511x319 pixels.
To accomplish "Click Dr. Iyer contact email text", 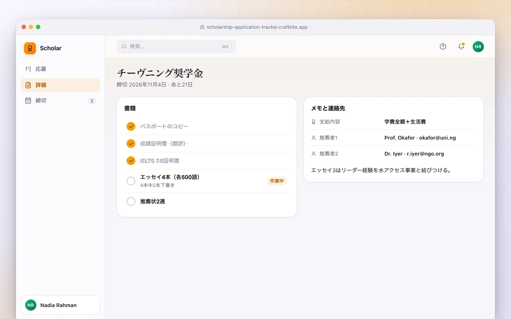I will 414,154.
